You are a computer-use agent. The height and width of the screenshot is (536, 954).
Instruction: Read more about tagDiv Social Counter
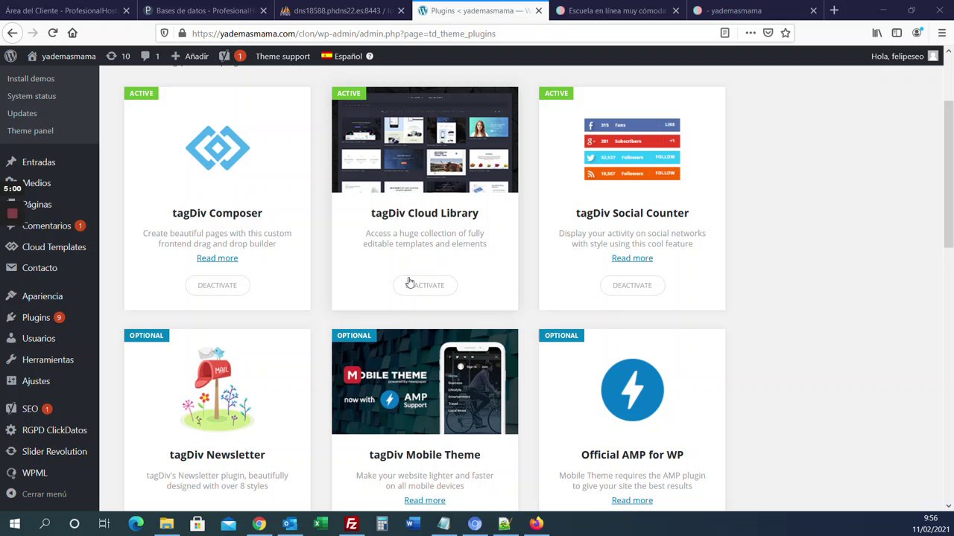pyautogui.click(x=632, y=258)
